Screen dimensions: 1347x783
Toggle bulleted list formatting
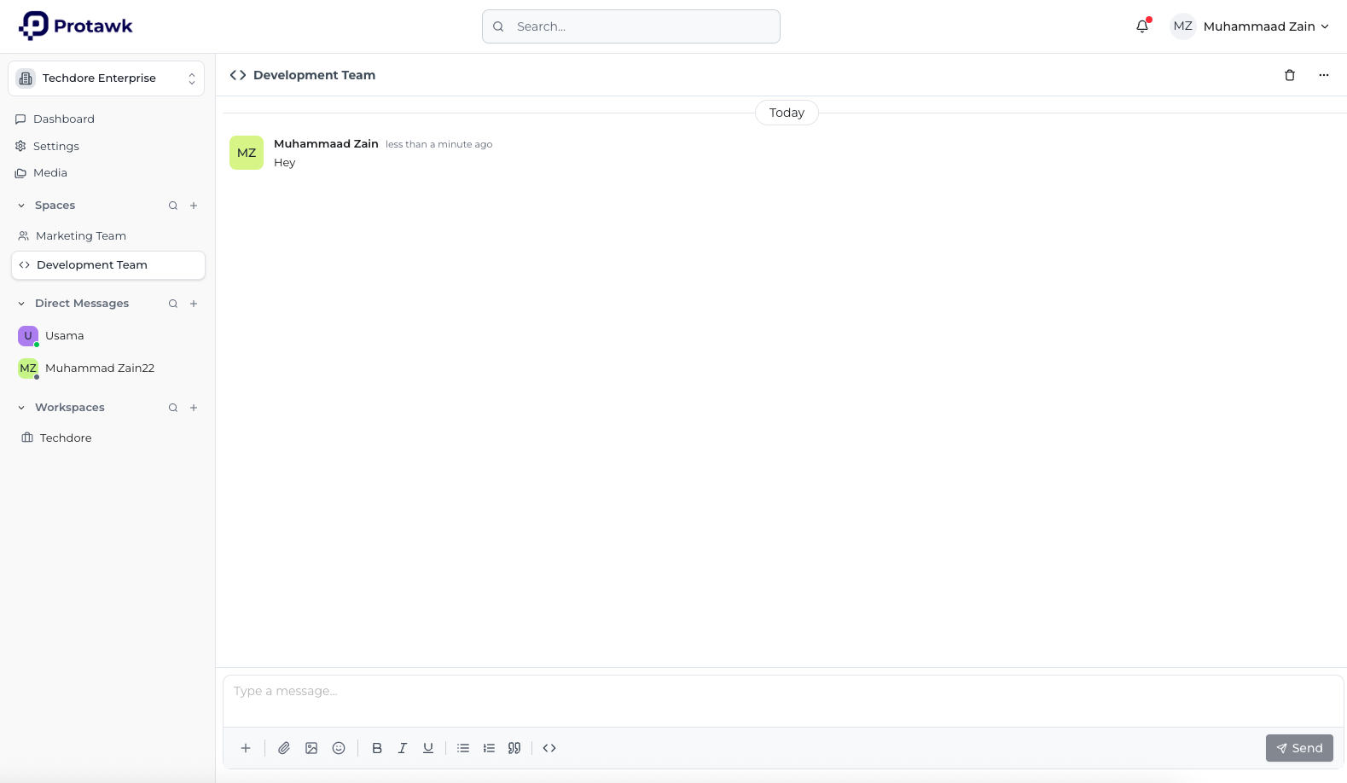[x=463, y=748]
